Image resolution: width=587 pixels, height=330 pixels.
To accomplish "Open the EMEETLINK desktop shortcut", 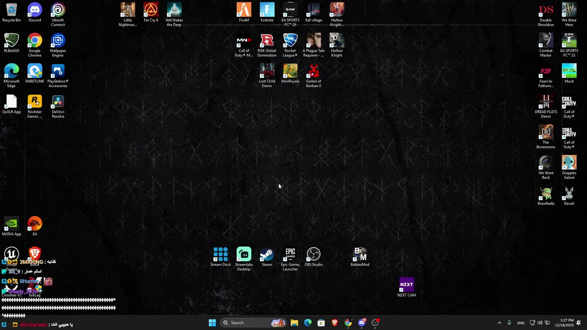I will 35,74.
